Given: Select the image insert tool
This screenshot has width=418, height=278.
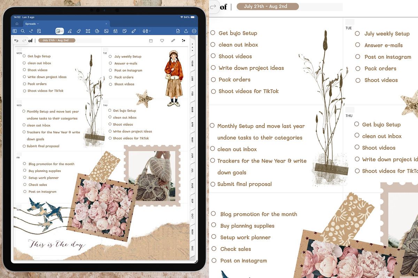Looking at the screenshot, I should coord(106,31).
